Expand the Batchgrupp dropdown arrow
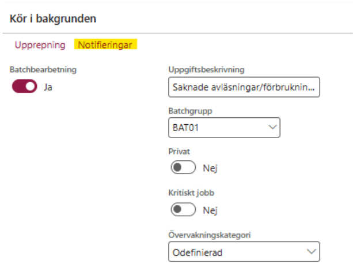This screenshot has width=353, height=268. click(x=272, y=128)
